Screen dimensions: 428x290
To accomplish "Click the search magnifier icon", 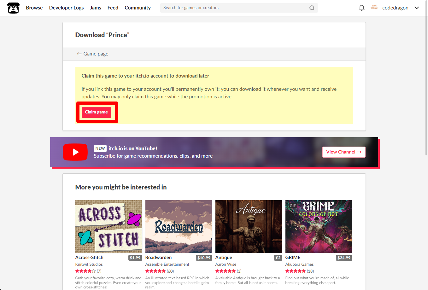I will coord(312,8).
